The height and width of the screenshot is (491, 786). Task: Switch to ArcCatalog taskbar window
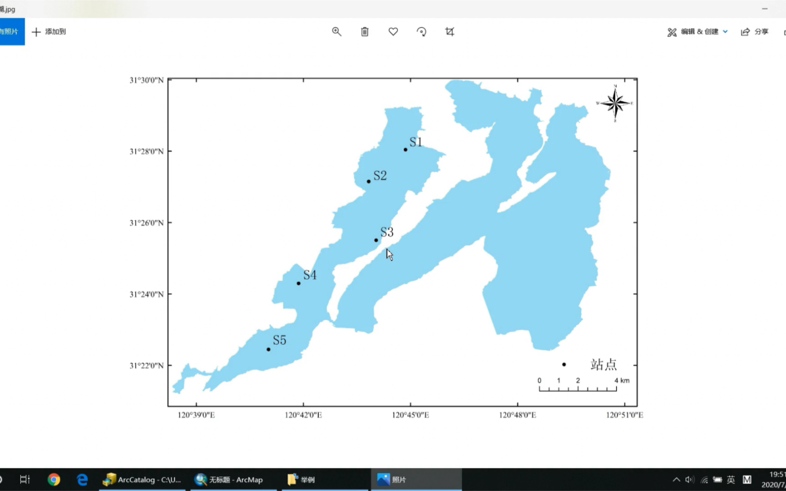[142, 479]
